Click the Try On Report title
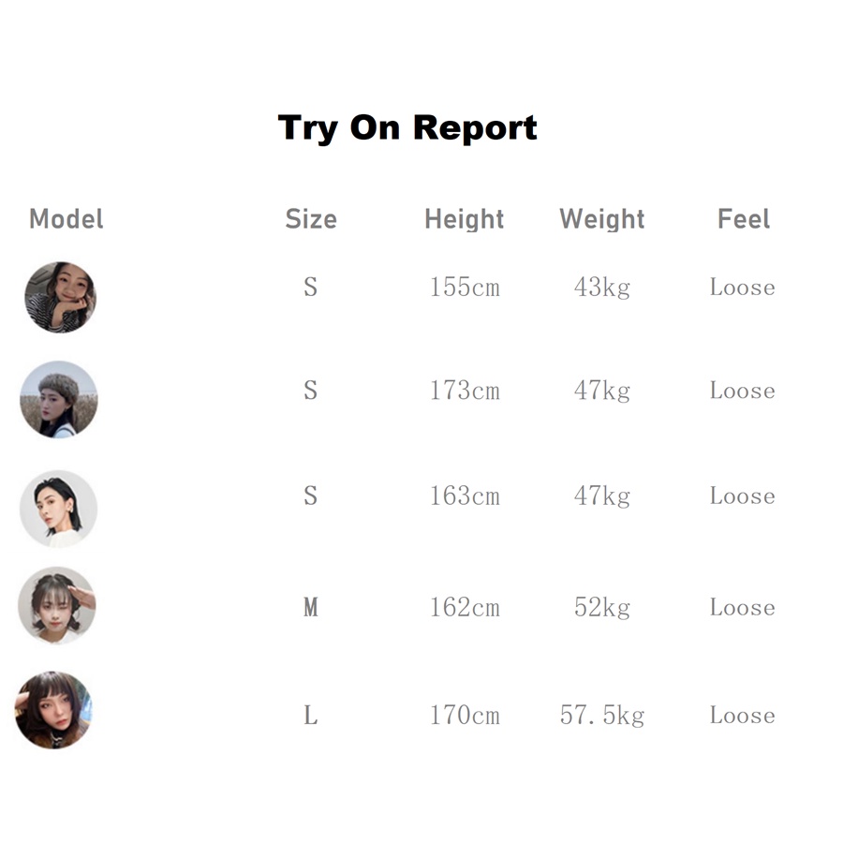This screenshot has width=843, height=843. click(x=407, y=127)
